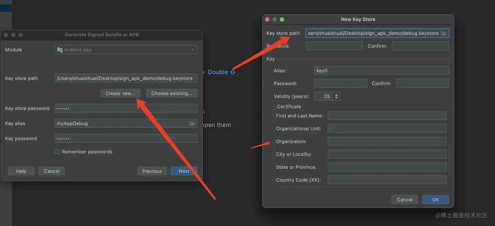Click the Create new... button
The height and width of the screenshot is (226, 495).
coord(120,93)
